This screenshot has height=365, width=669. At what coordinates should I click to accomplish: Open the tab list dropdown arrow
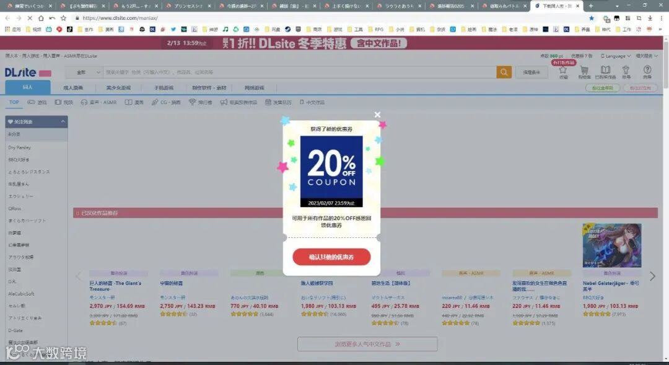coord(617,6)
